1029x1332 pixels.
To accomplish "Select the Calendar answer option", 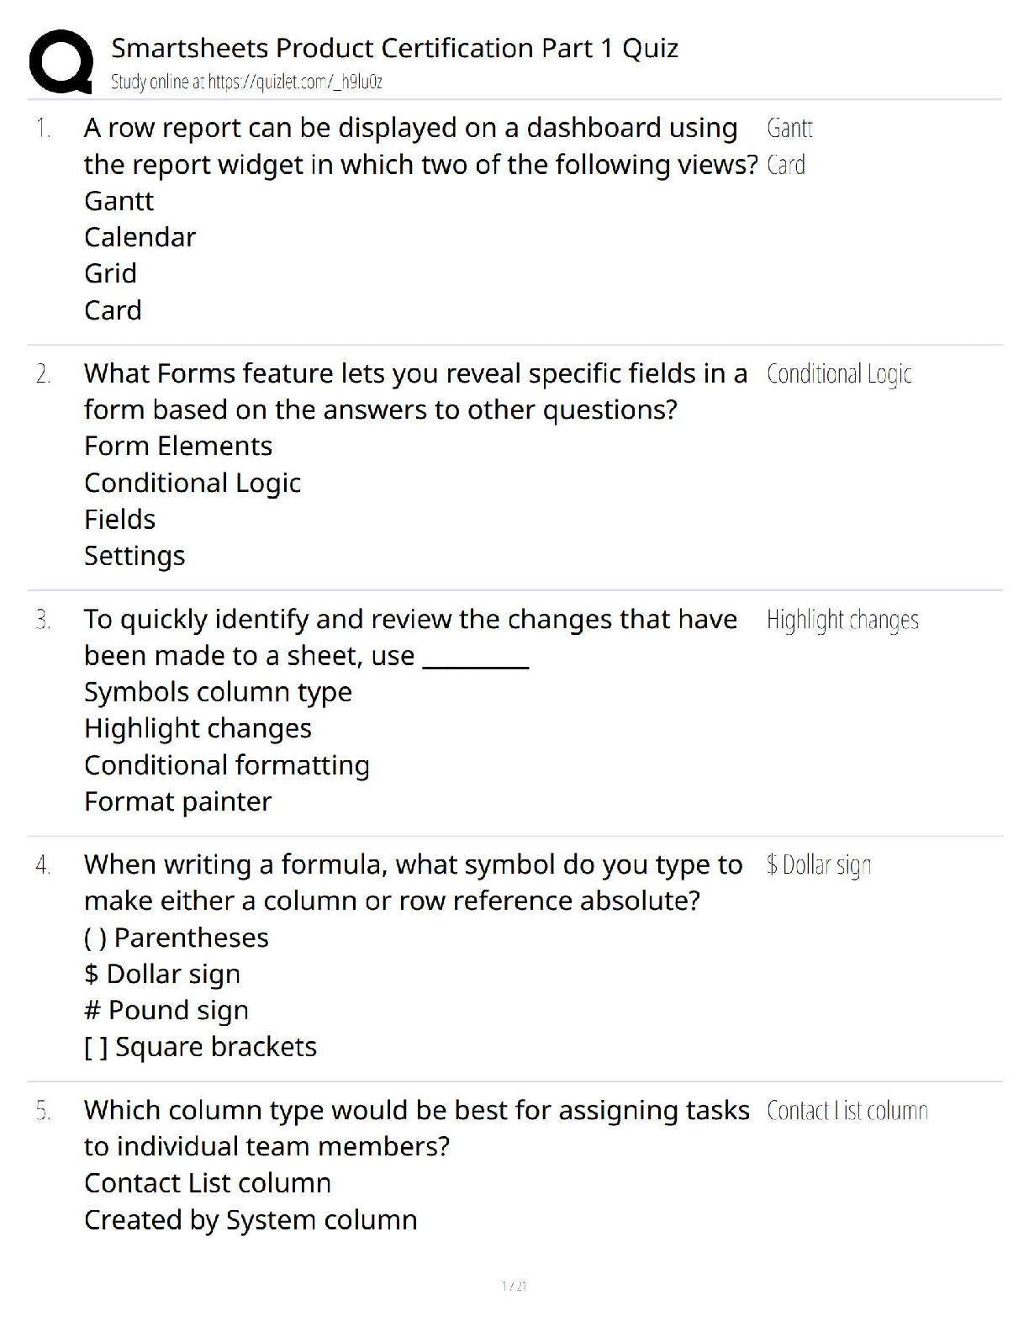I will pyautogui.click(x=140, y=237).
